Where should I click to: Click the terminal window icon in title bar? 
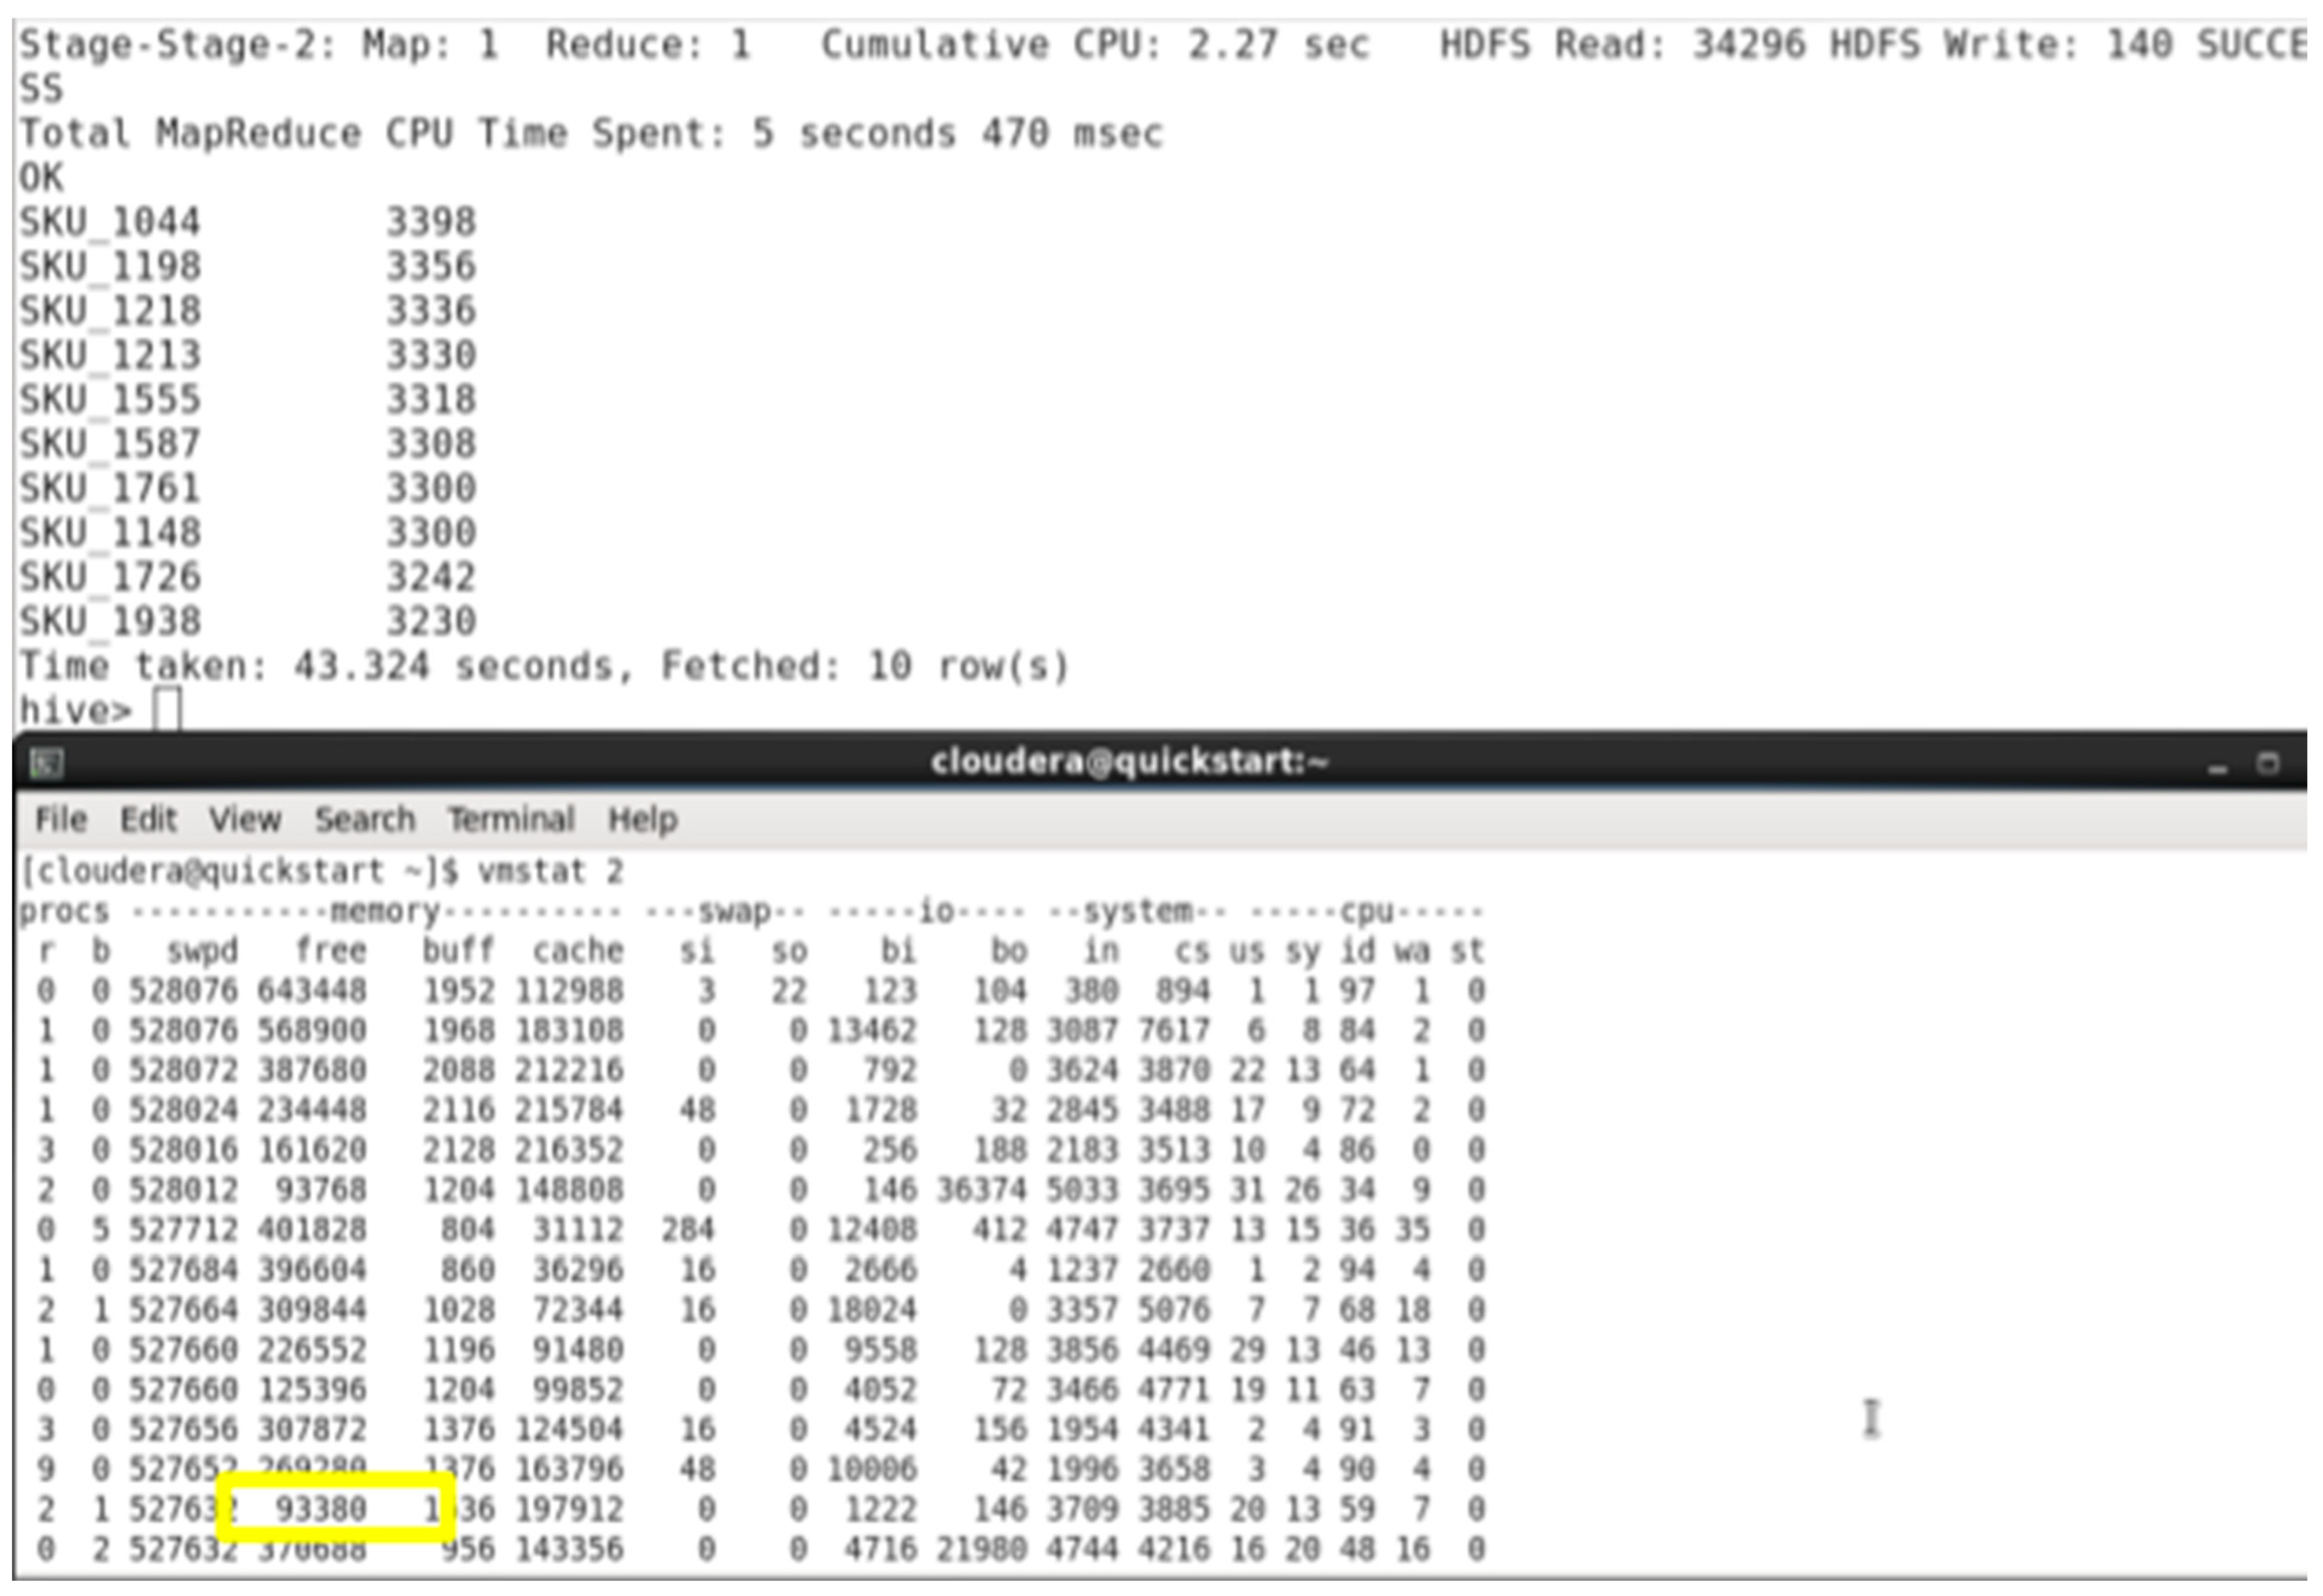point(46,764)
